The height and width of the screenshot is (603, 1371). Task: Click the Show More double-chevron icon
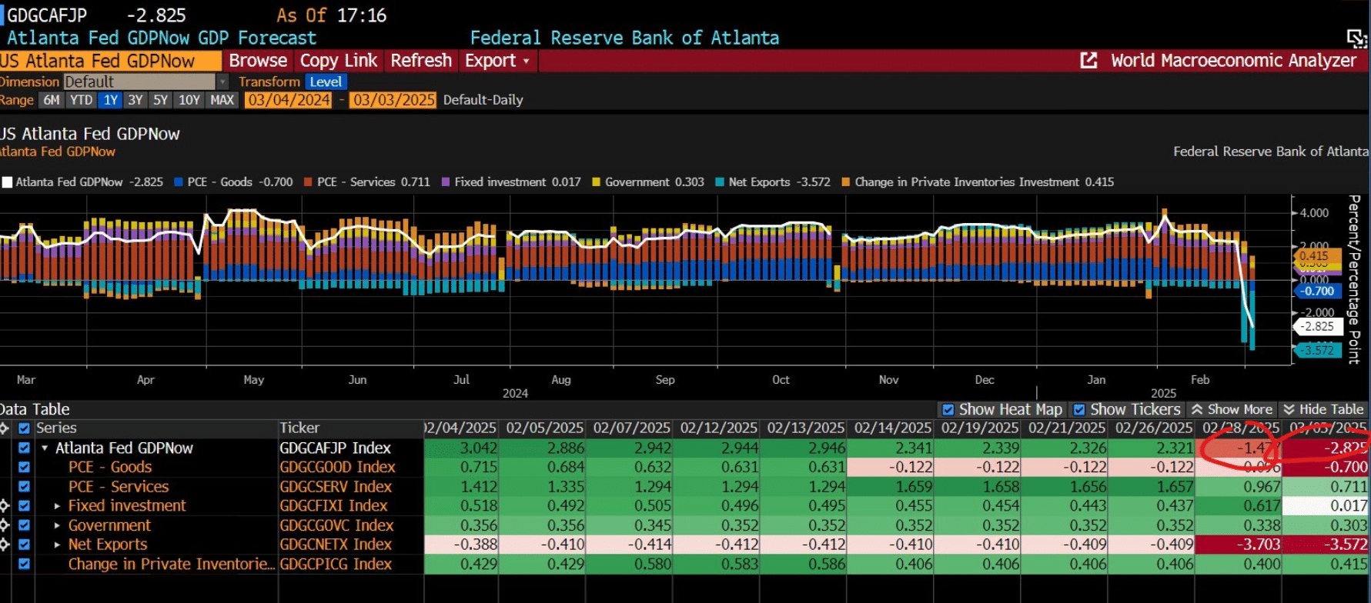coord(1197,410)
